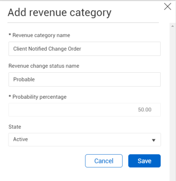Close the Add revenue category dialog
This screenshot has height=181, width=176.
coord(168,7)
